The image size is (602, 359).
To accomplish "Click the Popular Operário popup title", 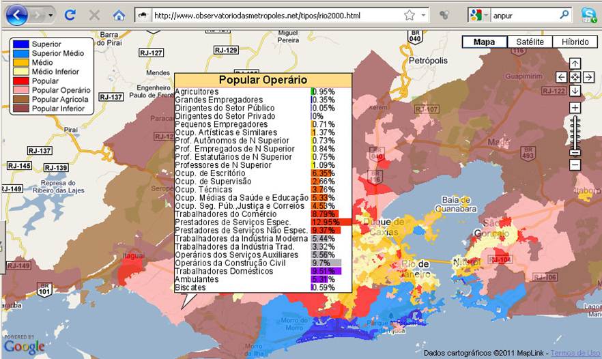I will [263, 80].
